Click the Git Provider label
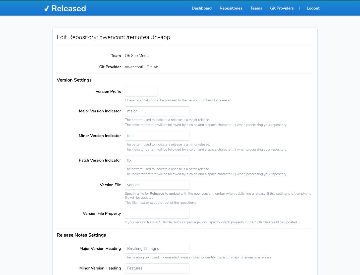The width and height of the screenshot is (360, 275). pyautogui.click(x=110, y=67)
